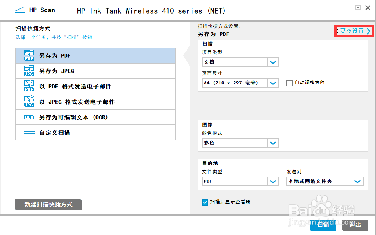The height and width of the screenshot is (235, 376).
Task: Open the 颜色模式 dropdown
Action: 273,143
